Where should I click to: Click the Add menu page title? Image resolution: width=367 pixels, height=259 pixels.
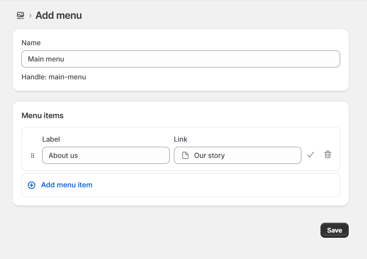tap(58, 16)
